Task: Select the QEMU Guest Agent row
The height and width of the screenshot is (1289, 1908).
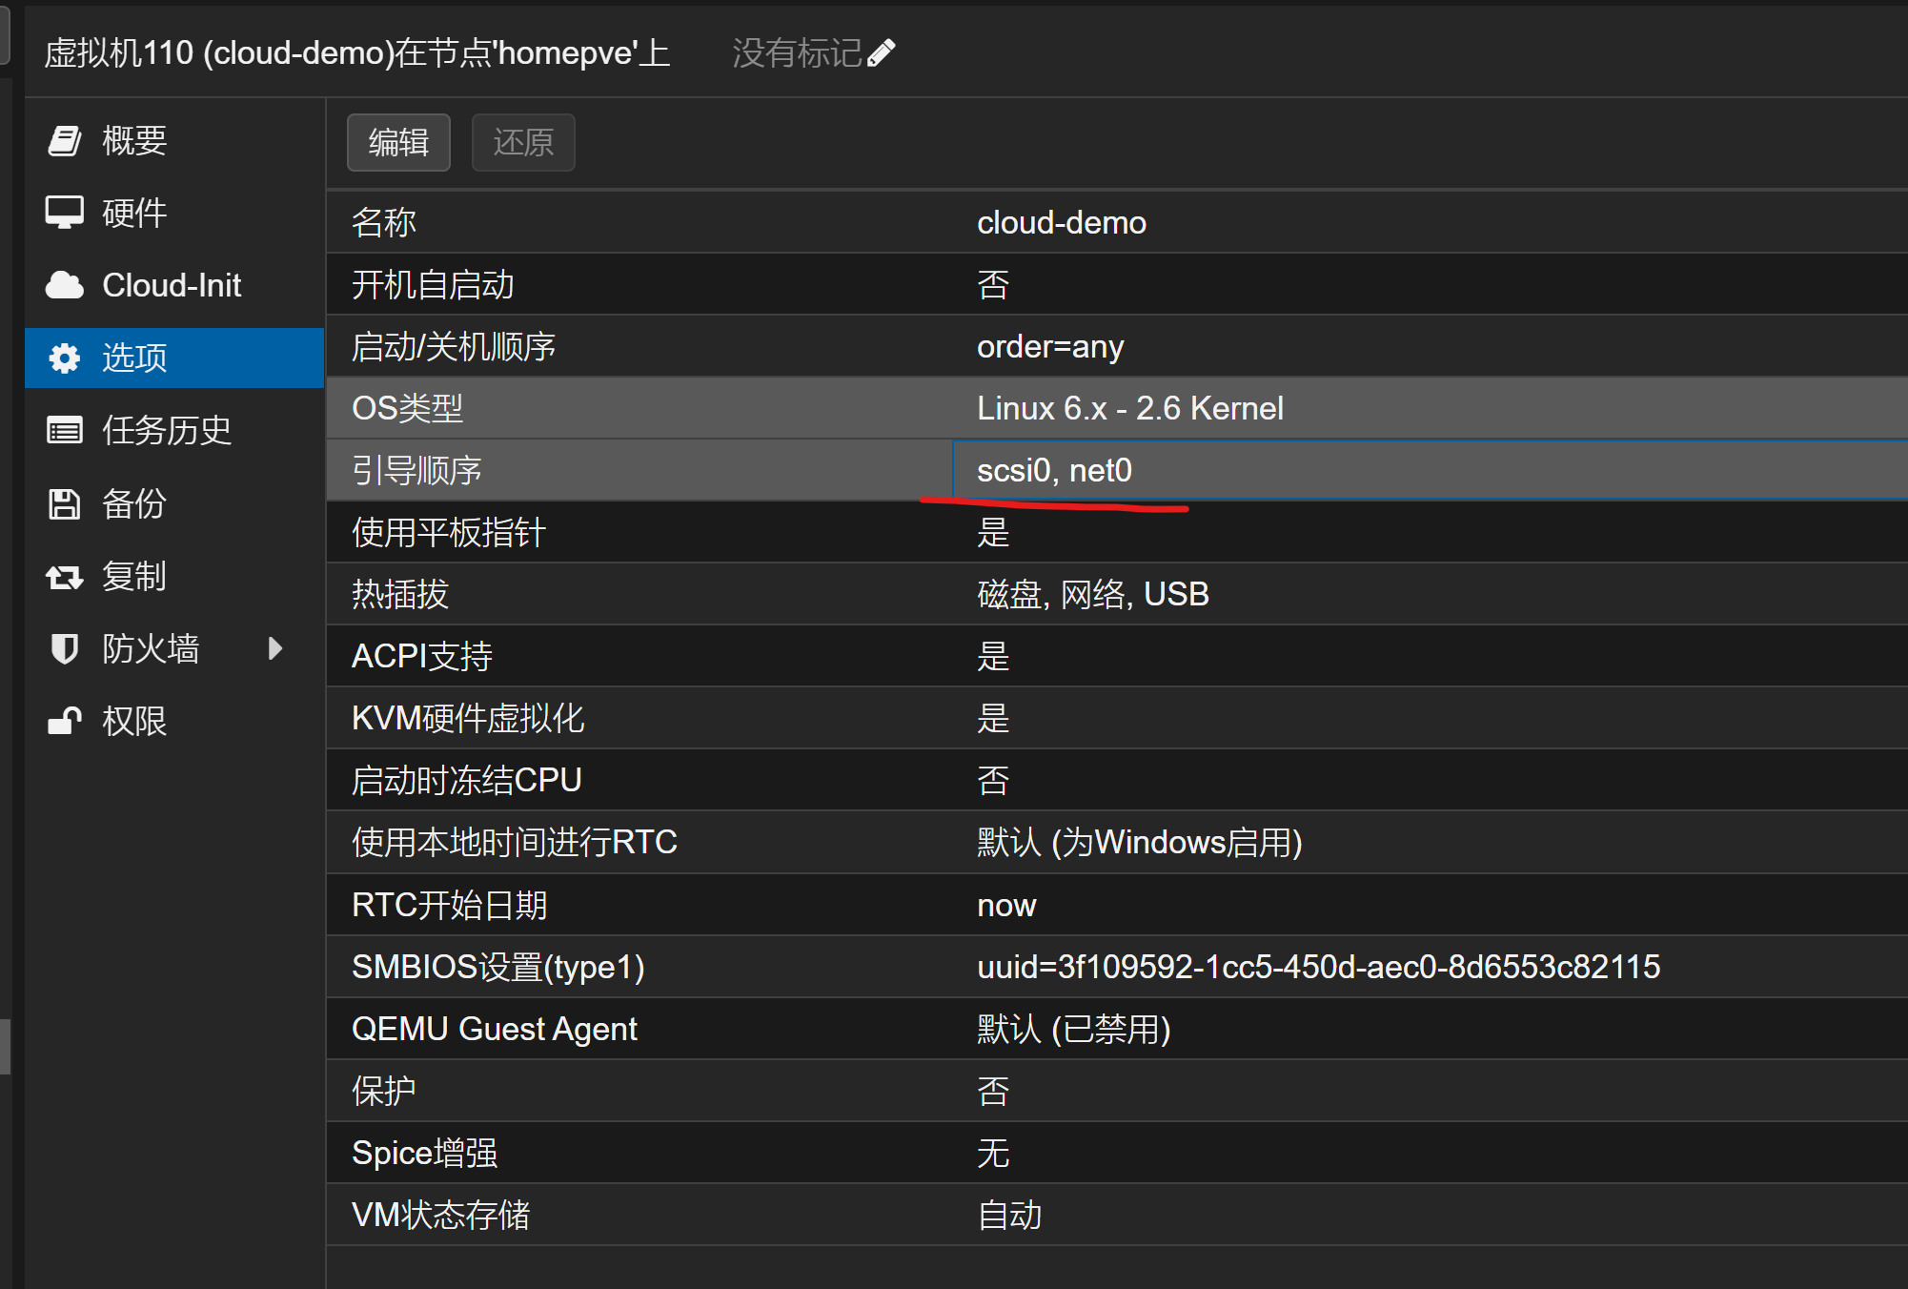Action: tap(1115, 1029)
